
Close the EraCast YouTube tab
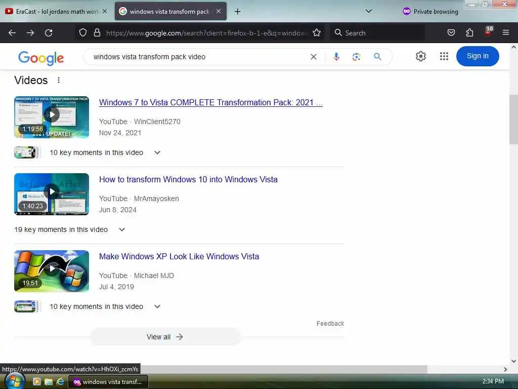pyautogui.click(x=105, y=11)
